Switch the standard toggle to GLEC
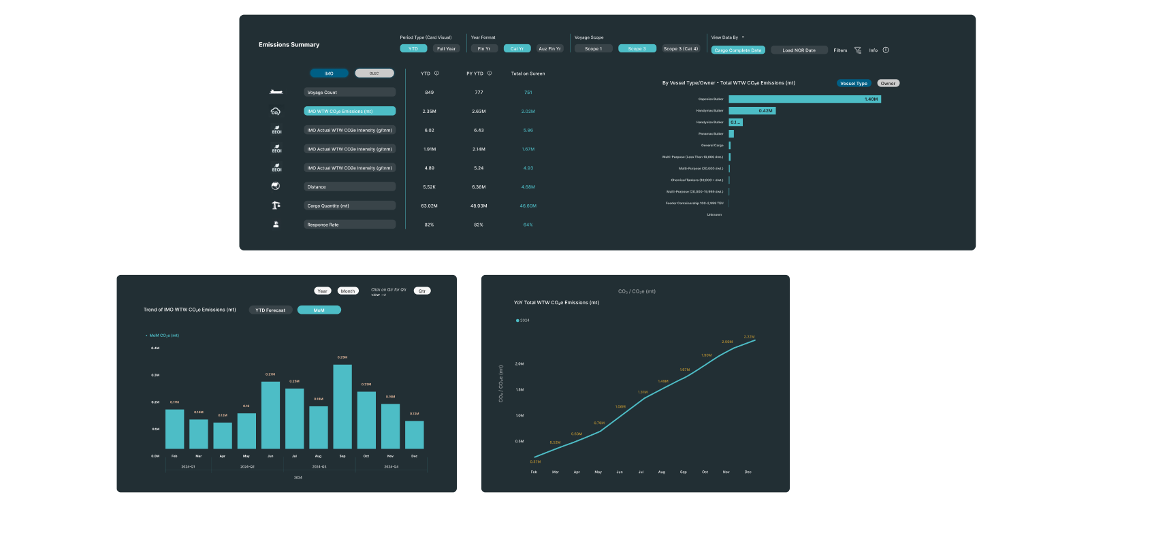The image size is (1152, 537). tap(374, 74)
